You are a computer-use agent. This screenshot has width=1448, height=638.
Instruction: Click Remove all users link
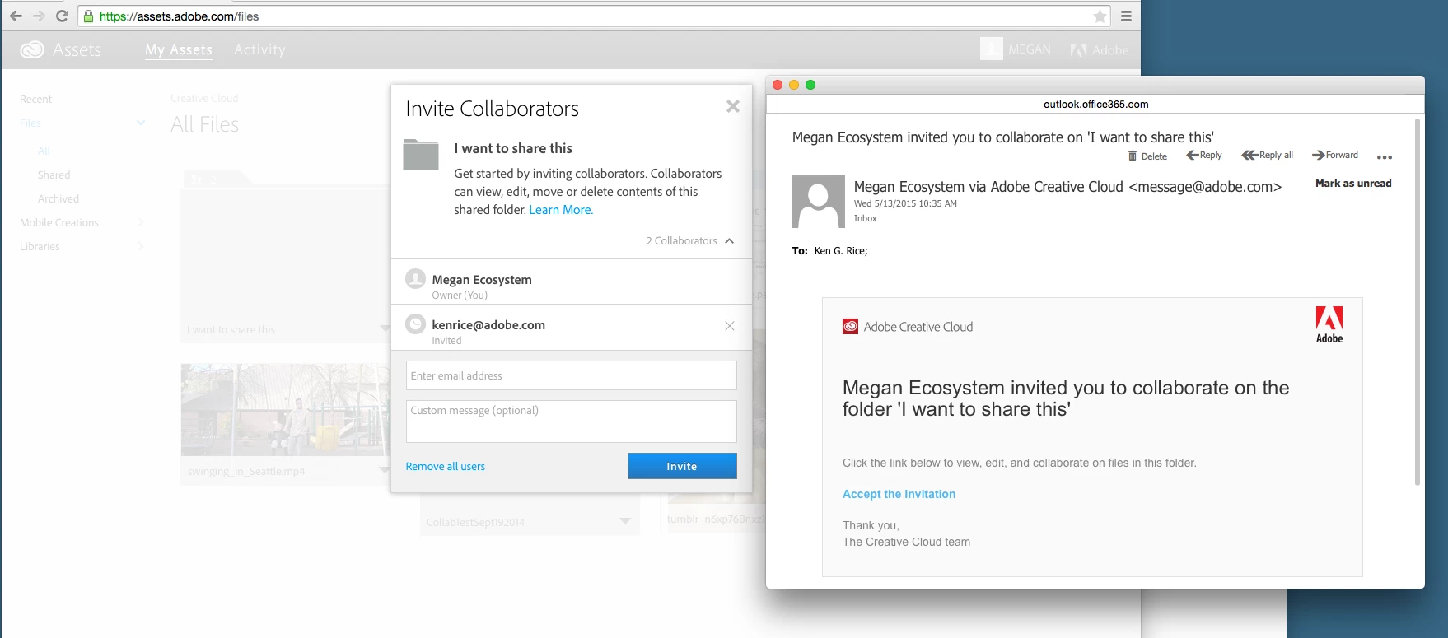(445, 466)
